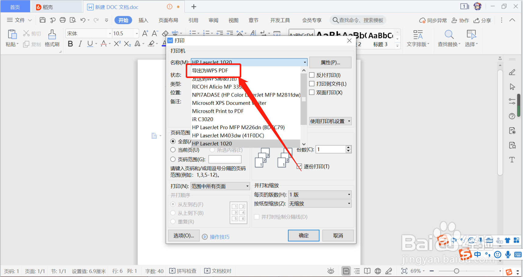
Task: Enable the 反片打印 checkbox
Action: point(312,75)
